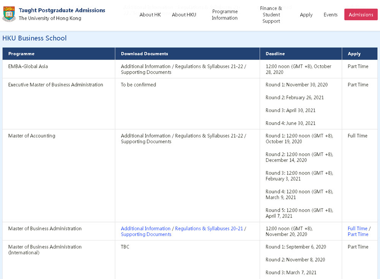Image resolution: width=380 pixels, height=279 pixels.
Task: Click the HKU Business School heading
Action: [35, 38]
